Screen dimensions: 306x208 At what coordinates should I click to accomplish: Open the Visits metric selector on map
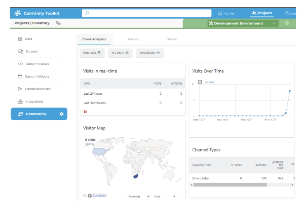pos(164,196)
